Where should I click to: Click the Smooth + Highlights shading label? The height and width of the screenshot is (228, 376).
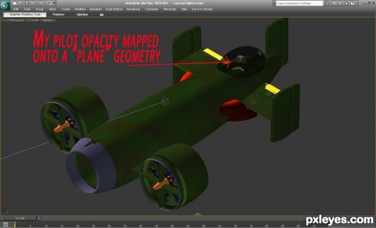coord(41,20)
